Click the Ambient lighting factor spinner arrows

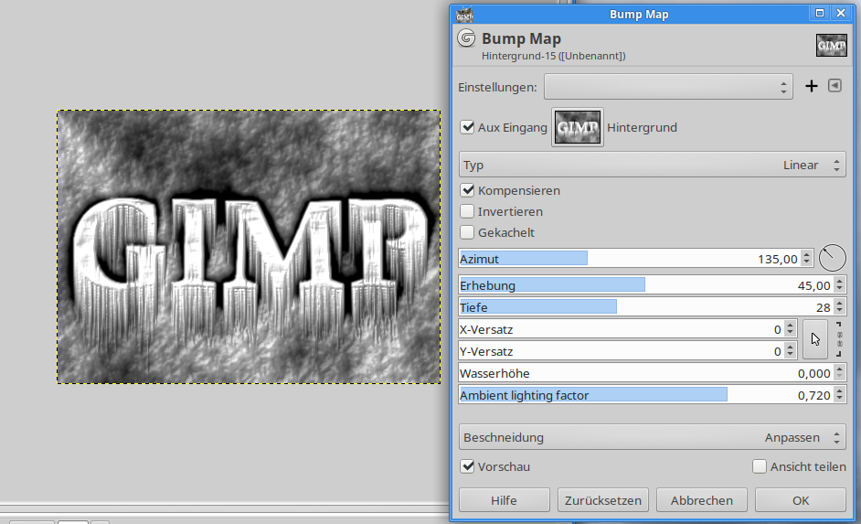(x=839, y=395)
